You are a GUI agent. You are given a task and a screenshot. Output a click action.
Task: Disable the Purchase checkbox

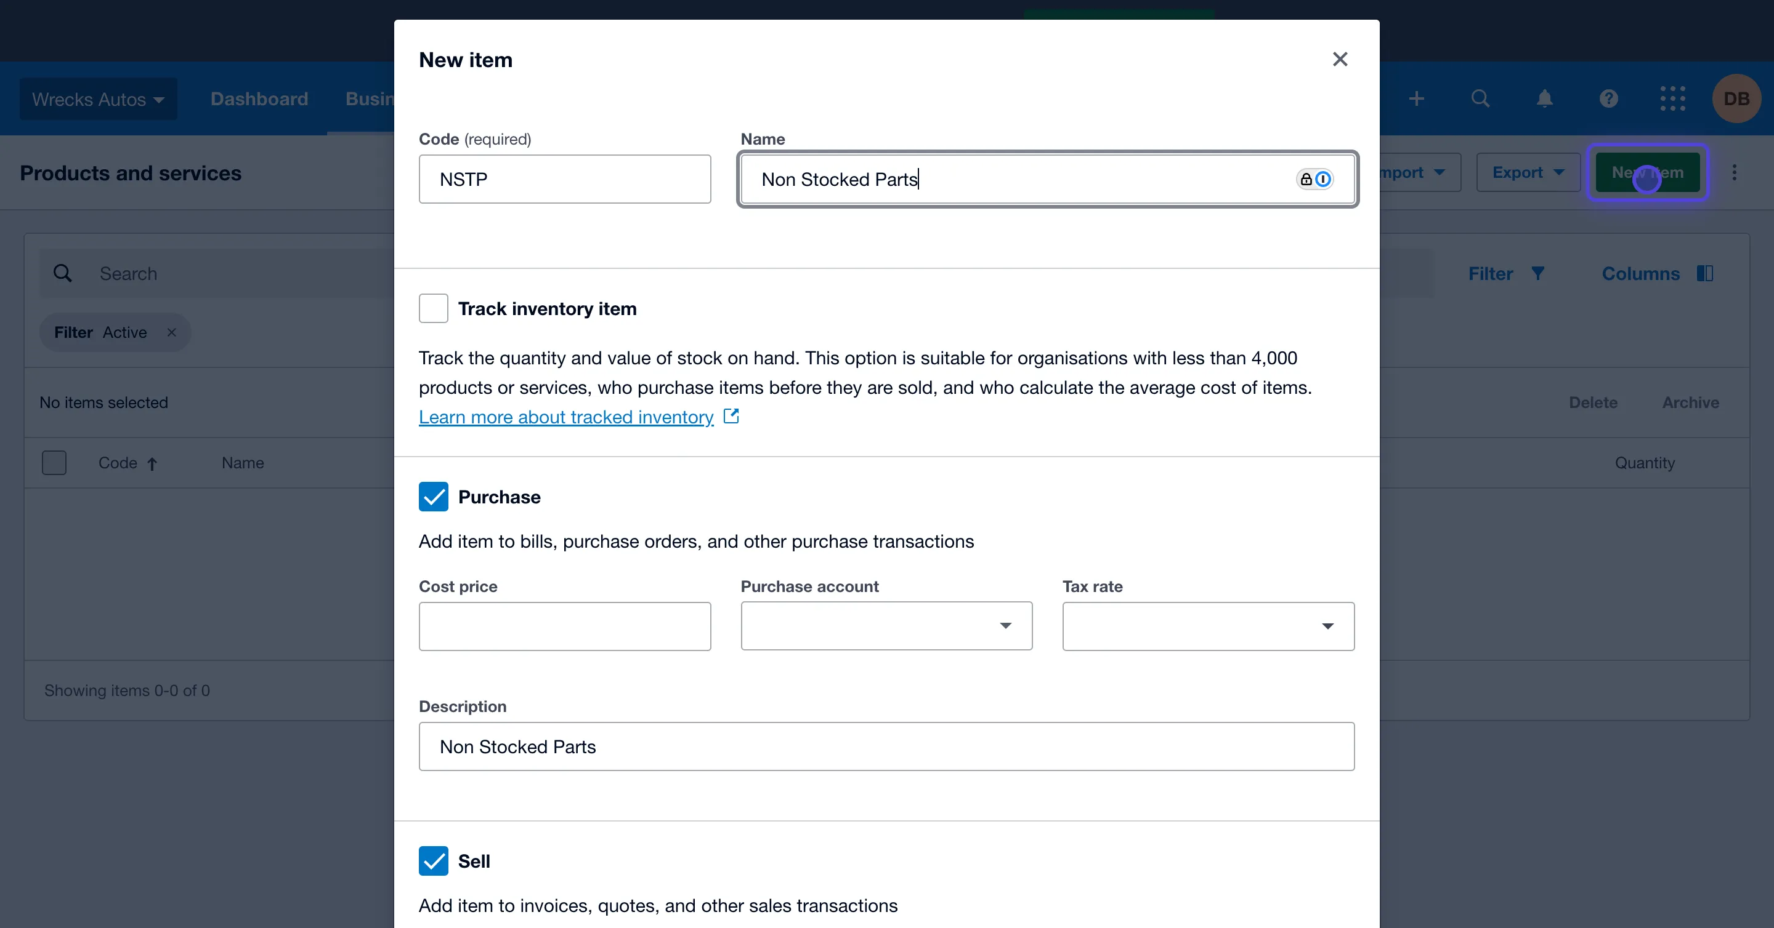tap(433, 497)
